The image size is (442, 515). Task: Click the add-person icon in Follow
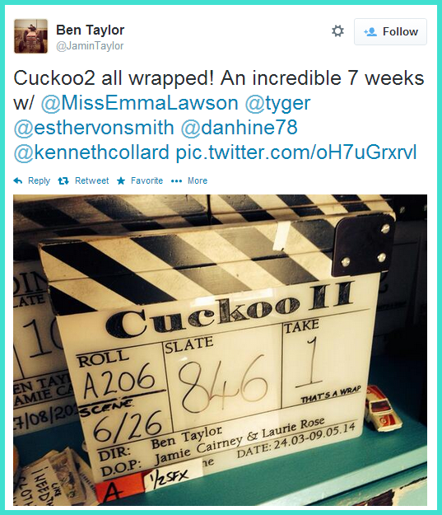click(370, 32)
